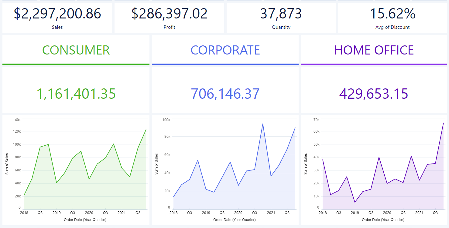
Task: Click the final peak of the Home Office chart
Action: click(x=444, y=123)
